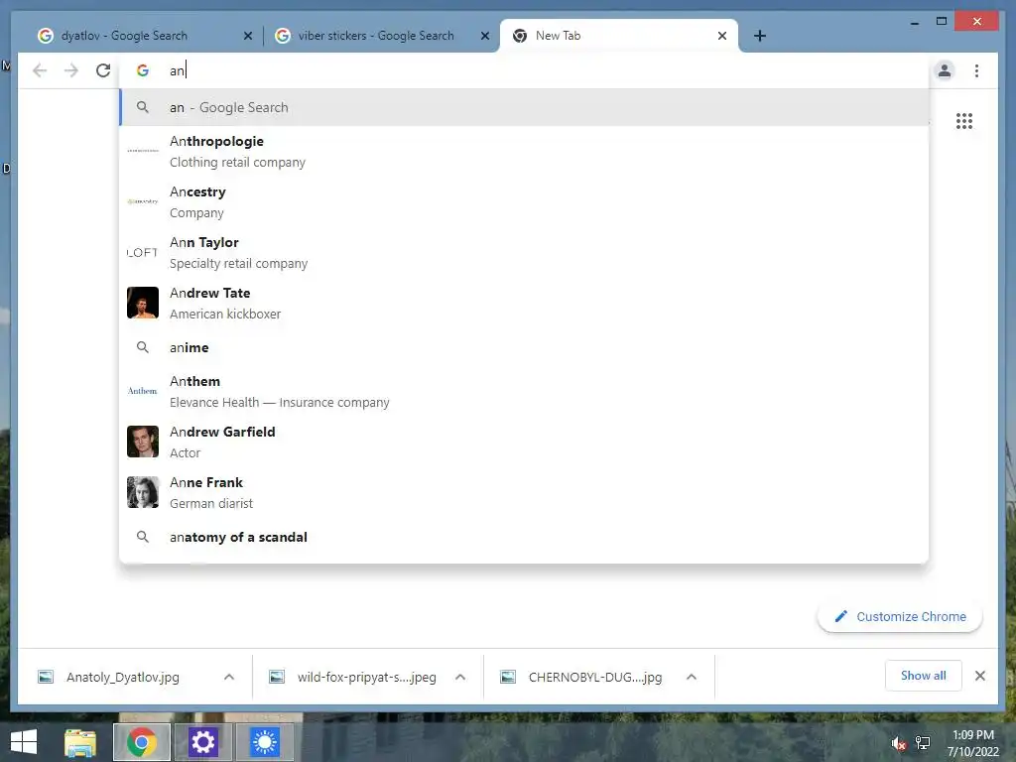
Task: Select 'anatomy of a scandal' suggestion
Action: (524, 537)
